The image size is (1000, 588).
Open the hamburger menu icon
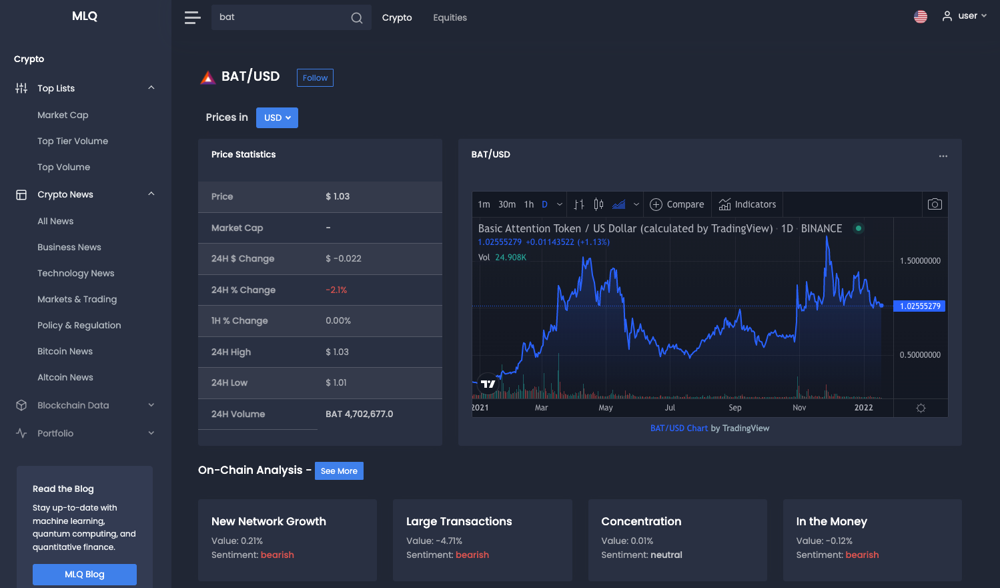coord(192,17)
